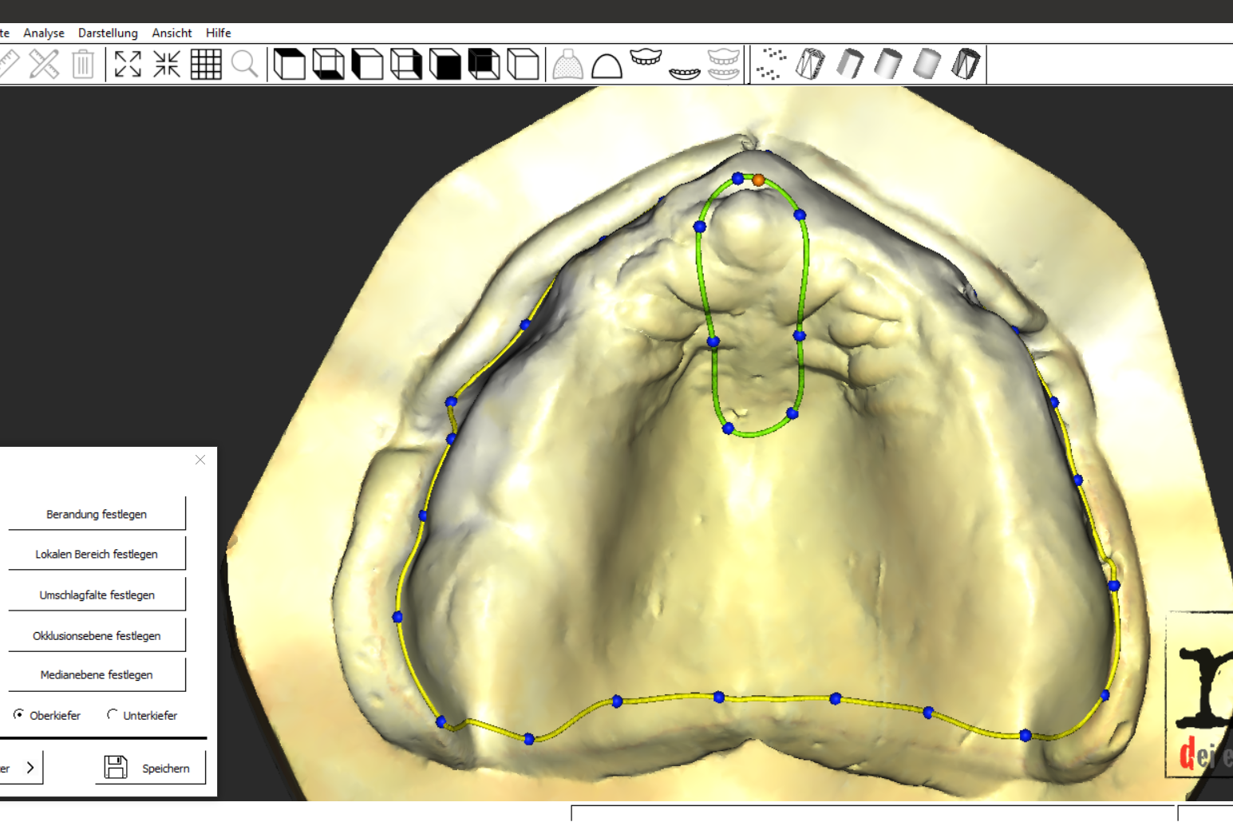This screenshot has width=1233, height=822.
Task: Select the magnifying glass zoom tool
Action: click(245, 64)
